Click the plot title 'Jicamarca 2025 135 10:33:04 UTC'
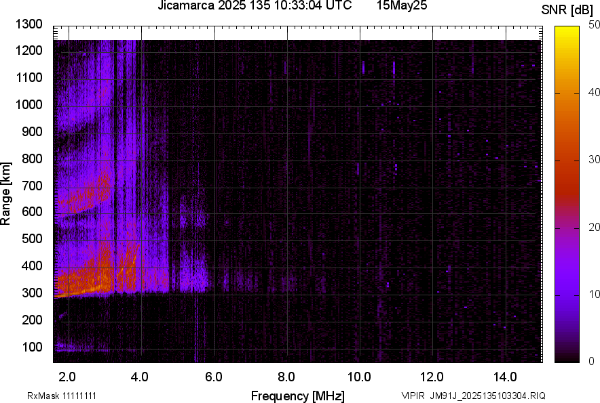 (x=255, y=5)
